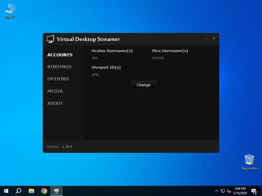Minimize the Virtual Desktop Streamer window
Screen dimensions: 262x196
pyautogui.click(x=206, y=39)
